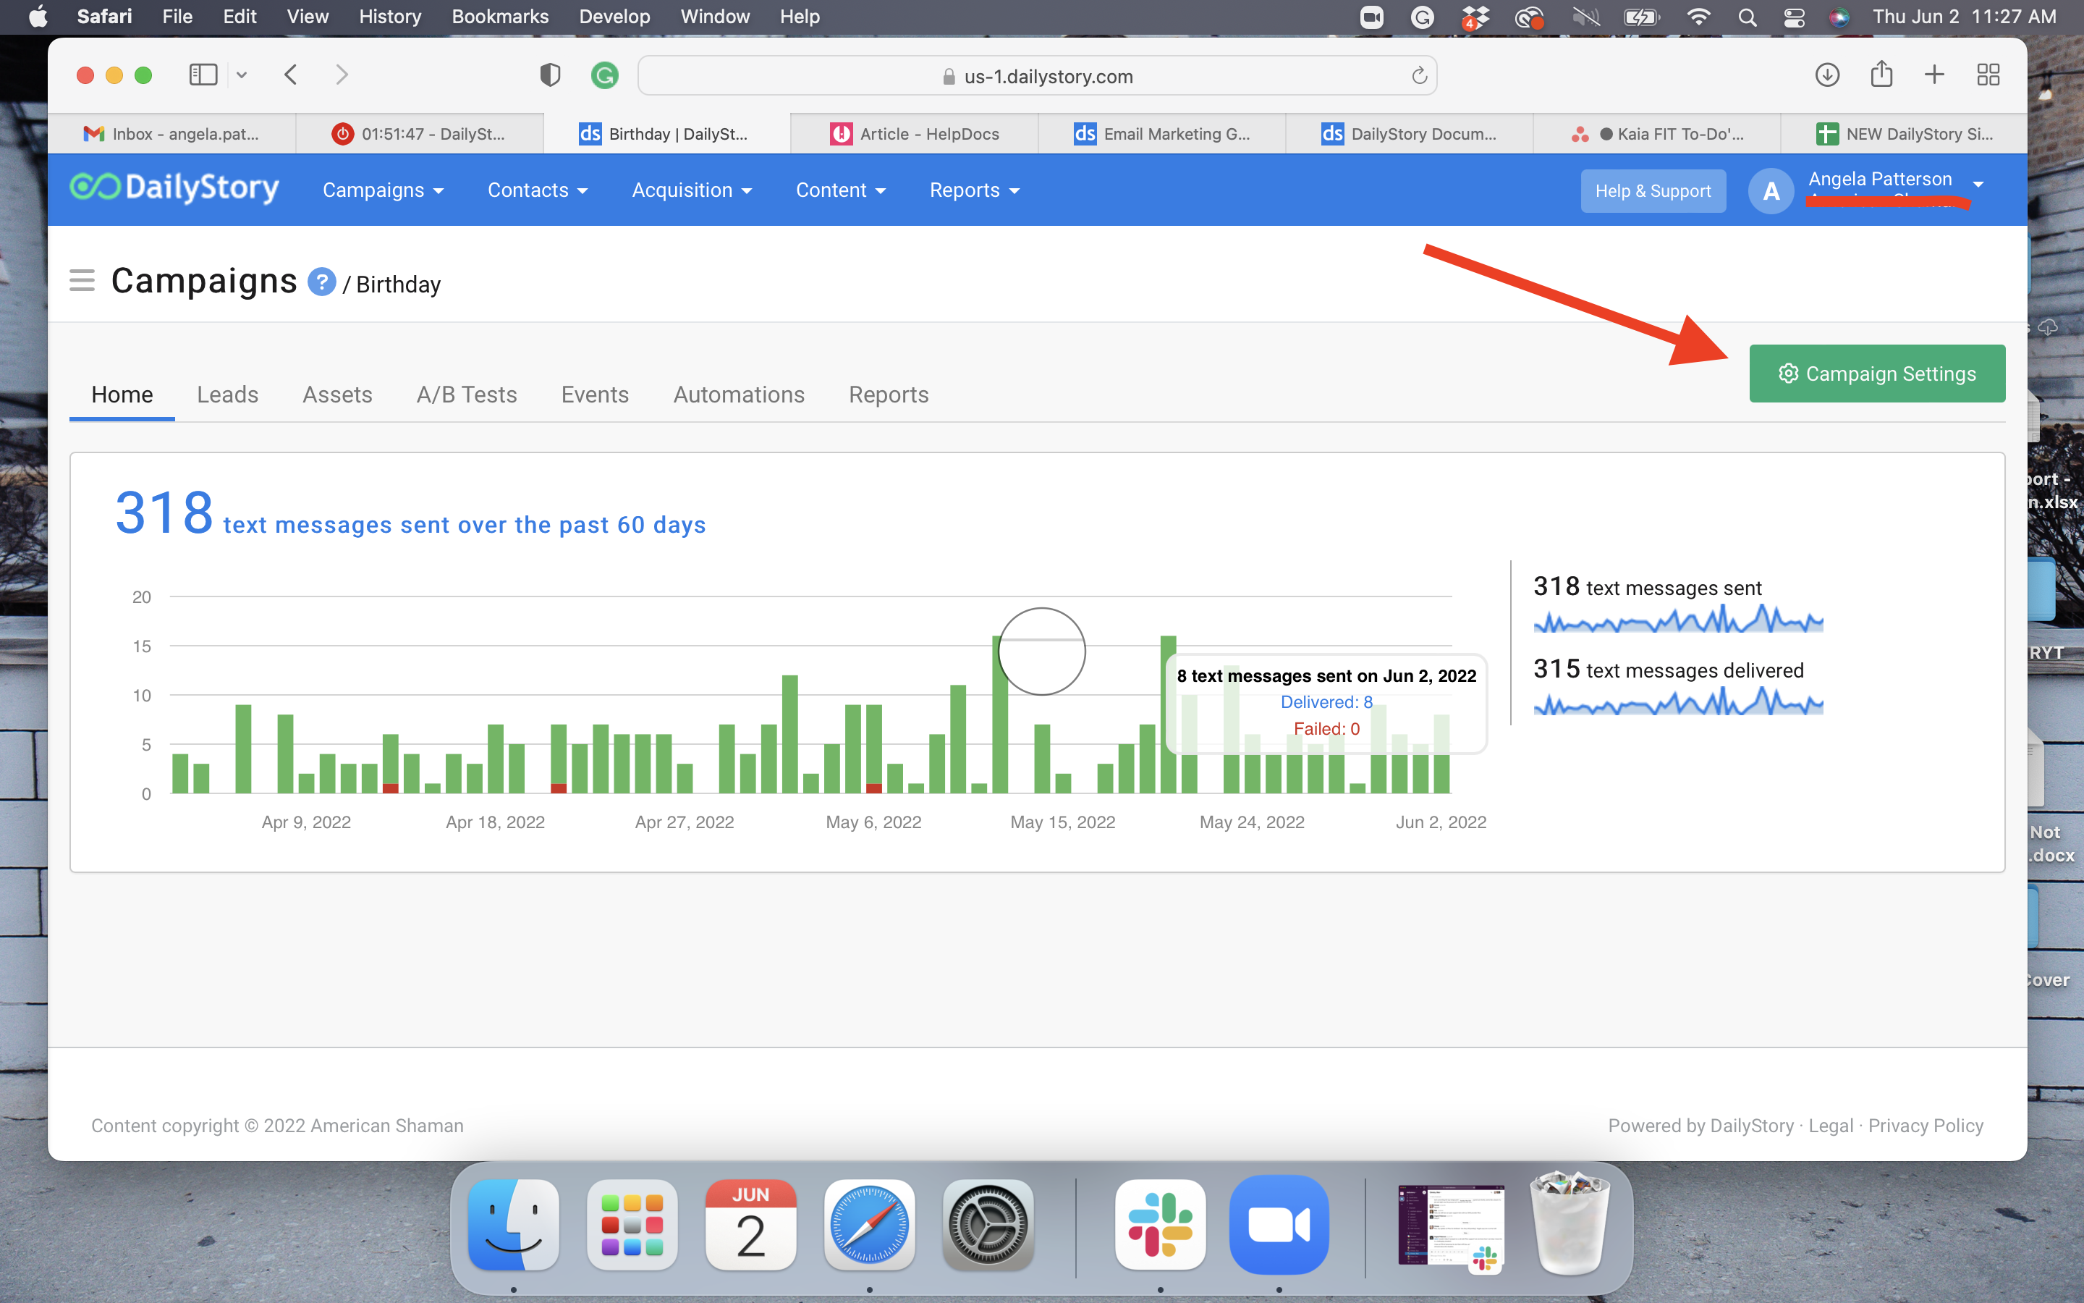Viewport: 2084px width, 1303px height.
Task: Open the Grammarly extension icon
Action: point(604,76)
